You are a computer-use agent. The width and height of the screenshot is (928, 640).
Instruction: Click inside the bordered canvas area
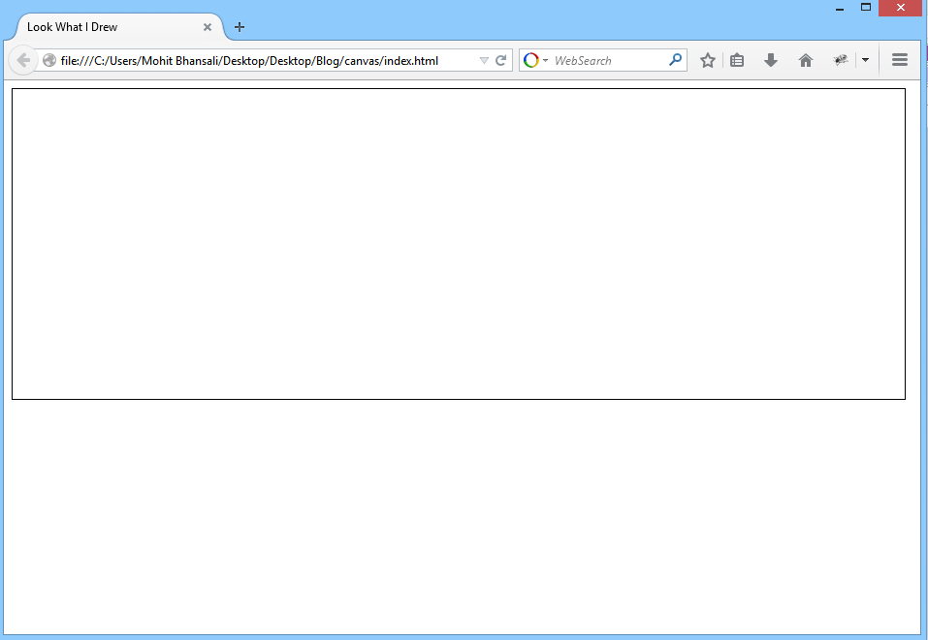pyautogui.click(x=458, y=244)
